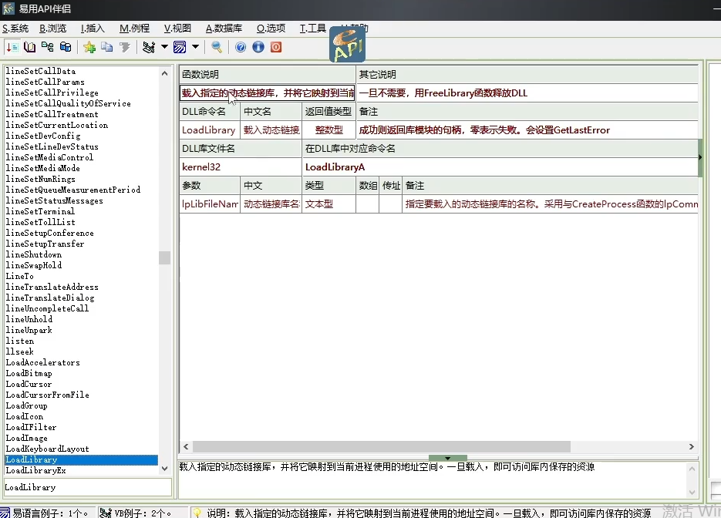Click left arrow of horizontal scrollbar
This screenshot has width=721, height=518.
pyautogui.click(x=186, y=447)
